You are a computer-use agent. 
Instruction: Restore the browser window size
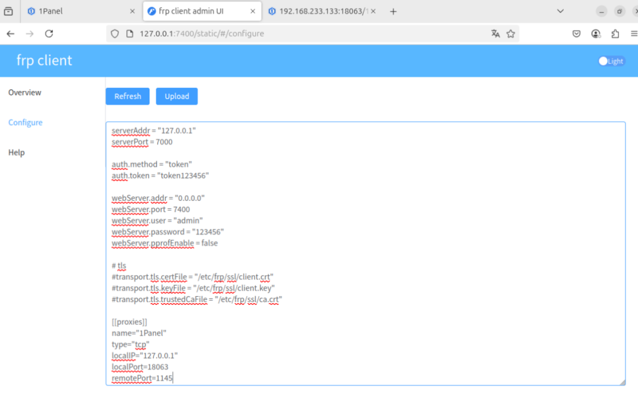coord(619,11)
